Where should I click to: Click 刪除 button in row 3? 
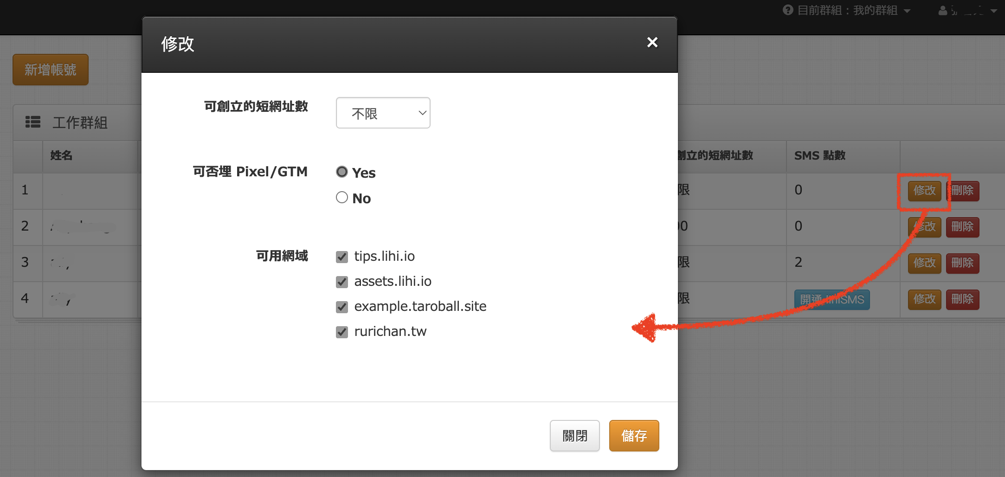[962, 263]
